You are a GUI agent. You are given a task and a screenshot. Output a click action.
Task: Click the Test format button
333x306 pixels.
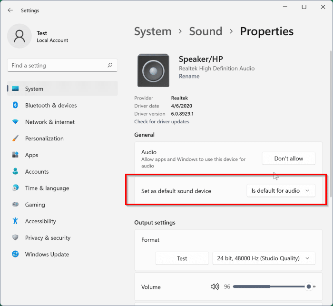pyautogui.click(x=182, y=258)
